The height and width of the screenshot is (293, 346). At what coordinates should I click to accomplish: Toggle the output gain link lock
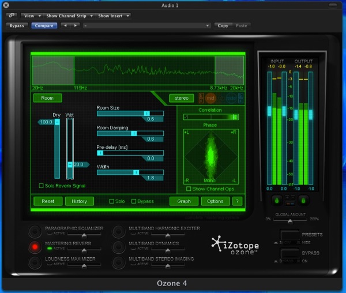[303, 201]
